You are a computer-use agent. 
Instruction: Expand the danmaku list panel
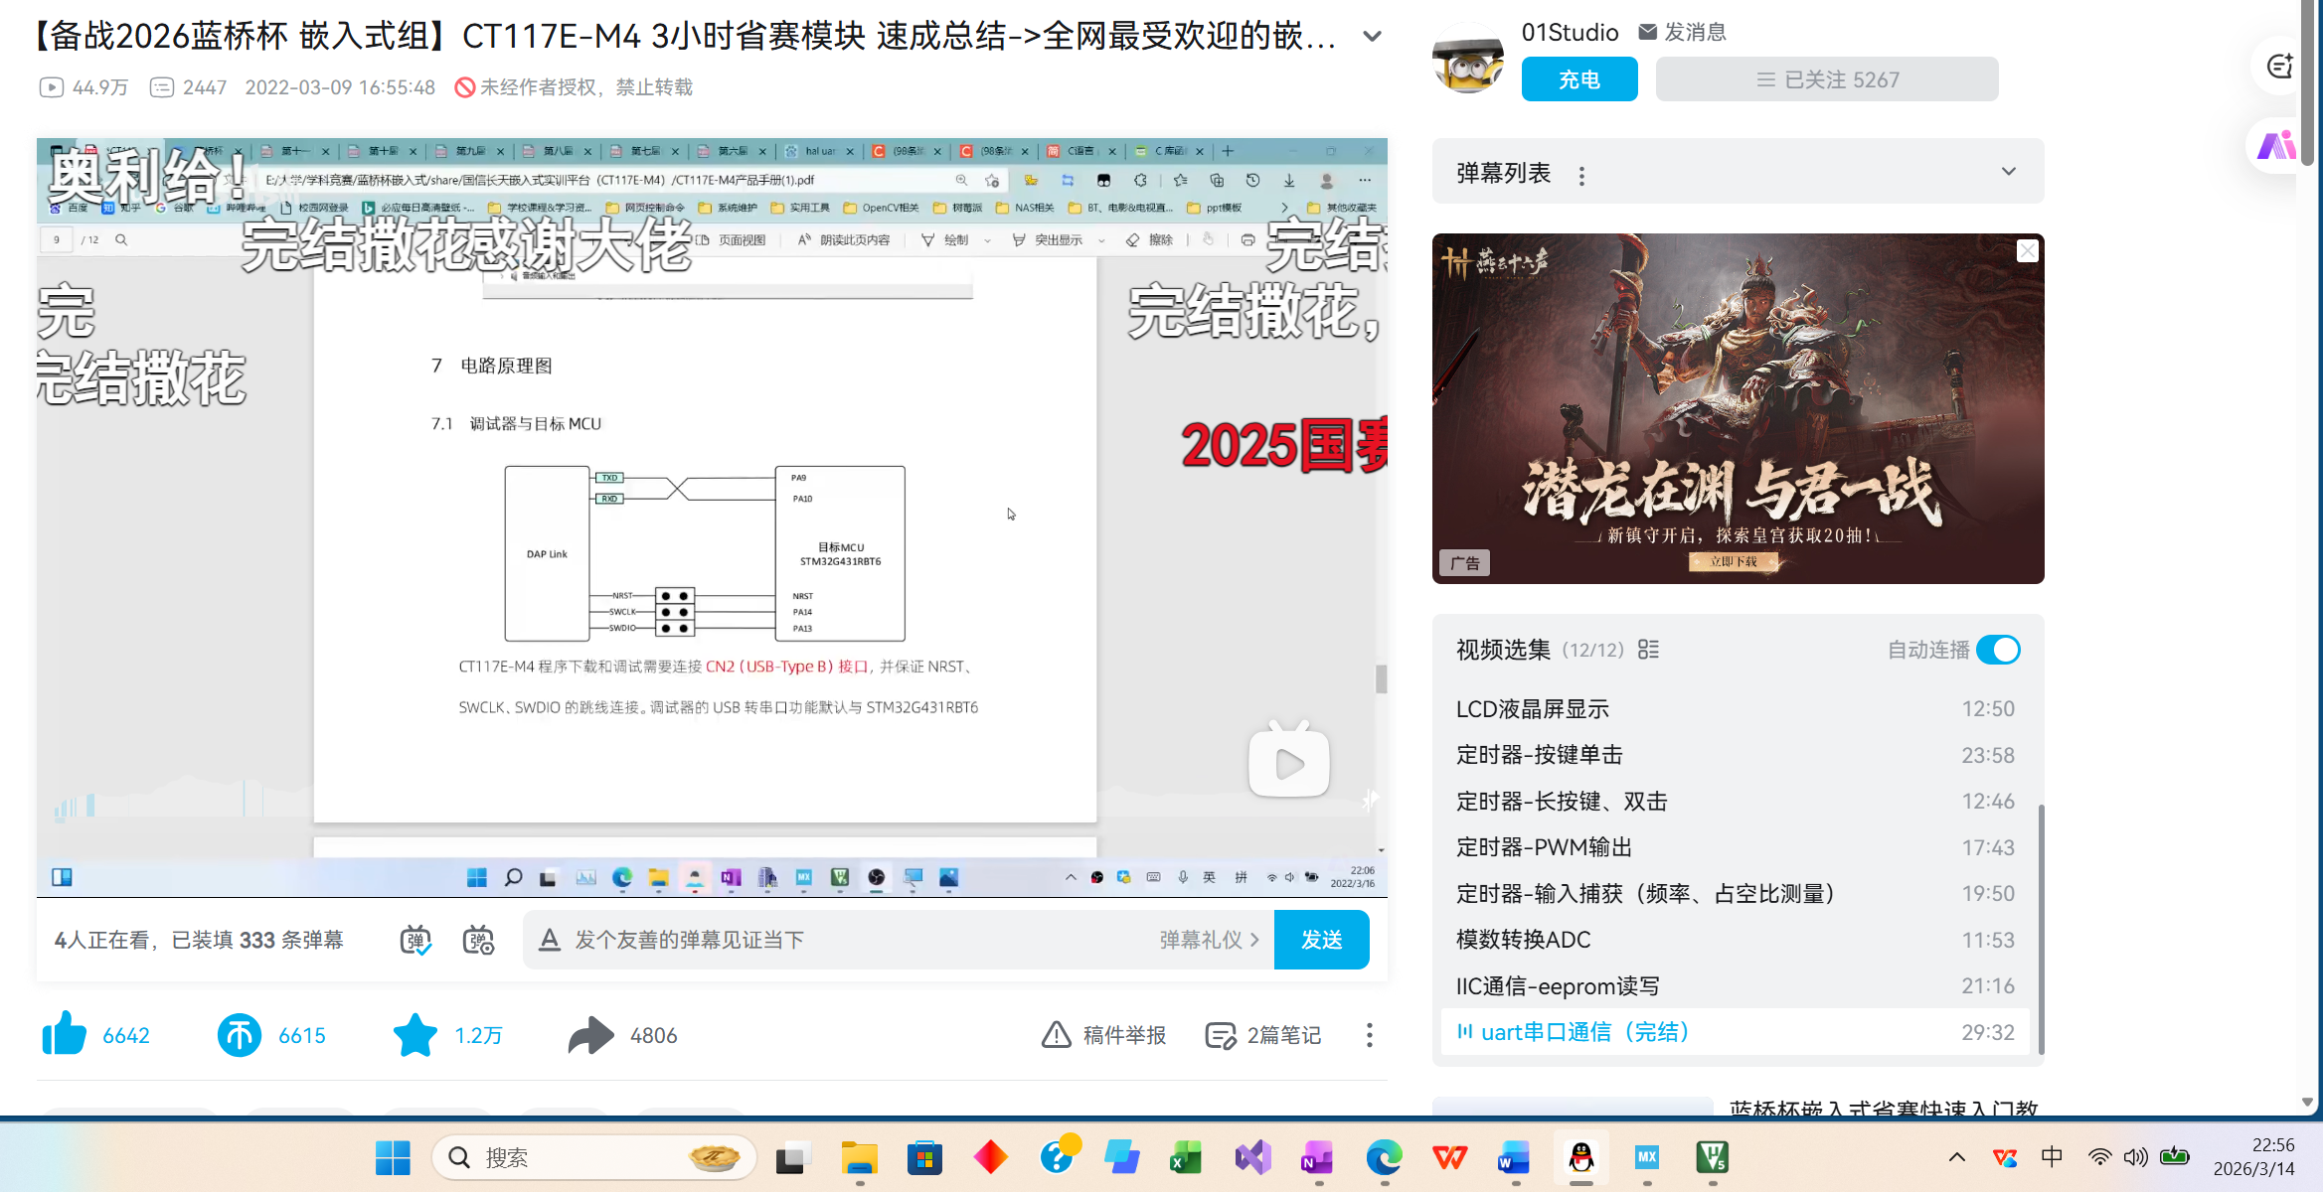click(x=2009, y=172)
